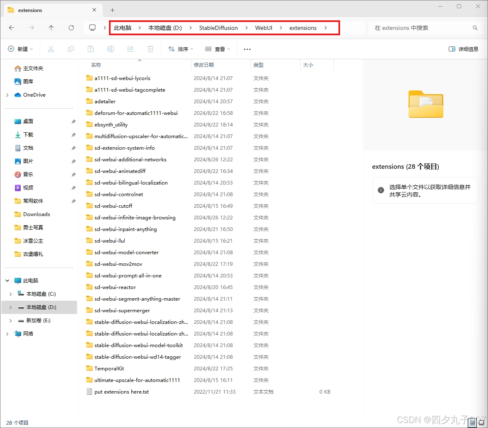This screenshot has width=488, height=428.
Task: Select the sd-webui-reactor folder name
Action: point(115,287)
